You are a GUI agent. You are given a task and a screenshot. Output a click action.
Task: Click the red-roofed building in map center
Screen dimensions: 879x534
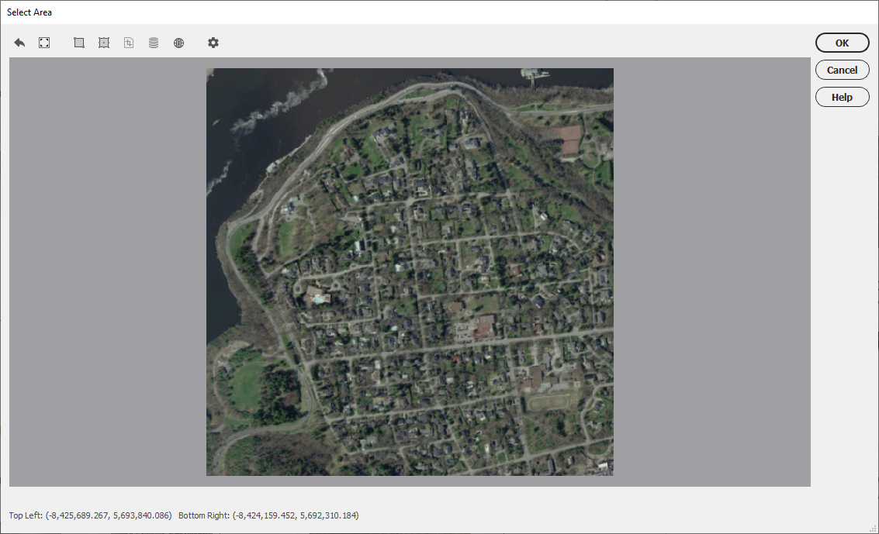[486, 327]
